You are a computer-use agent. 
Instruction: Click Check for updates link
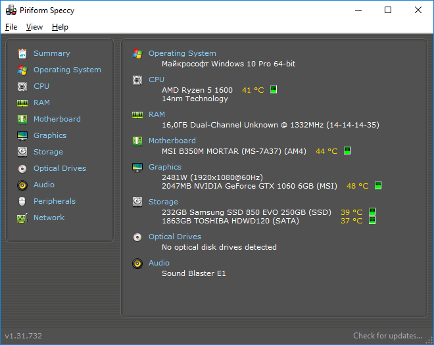click(x=387, y=336)
